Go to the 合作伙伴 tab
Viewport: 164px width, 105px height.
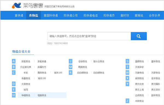pyautogui.click(x=155, y=16)
